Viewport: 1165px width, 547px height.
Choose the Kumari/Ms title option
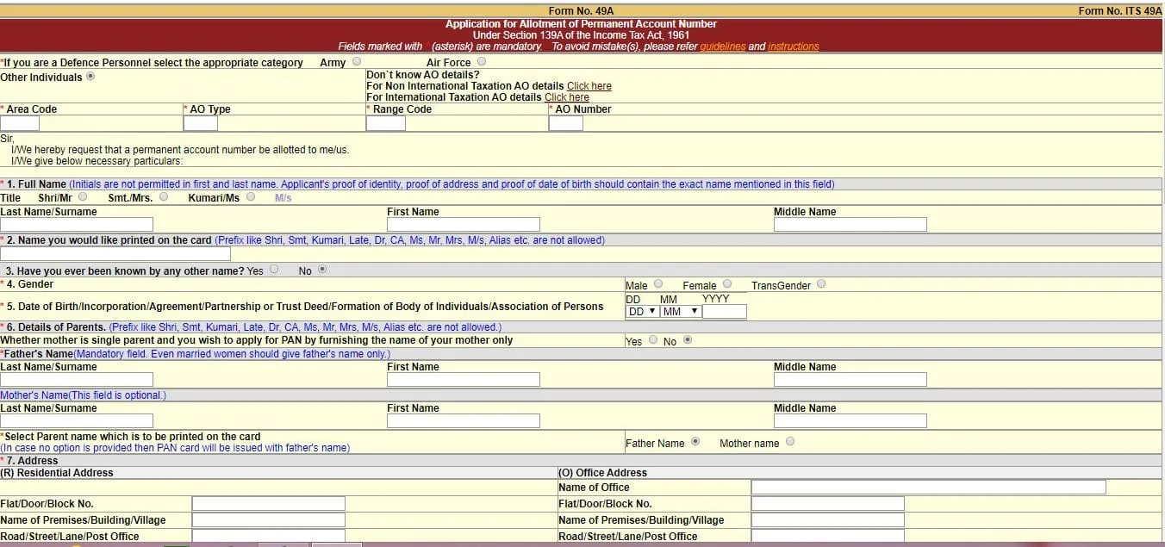251,196
